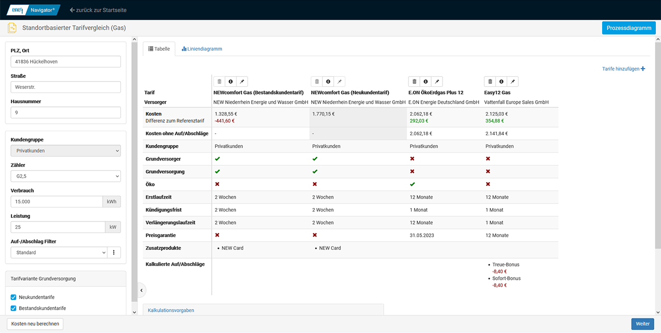Show info for E.ON ÖkoErdgas Plus 12

point(426,82)
